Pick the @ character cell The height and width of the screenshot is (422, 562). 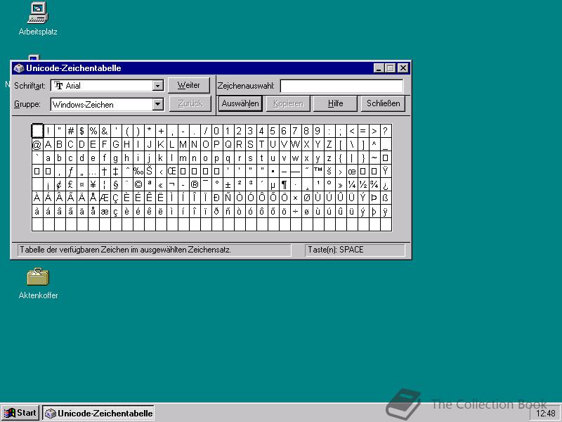coord(37,144)
